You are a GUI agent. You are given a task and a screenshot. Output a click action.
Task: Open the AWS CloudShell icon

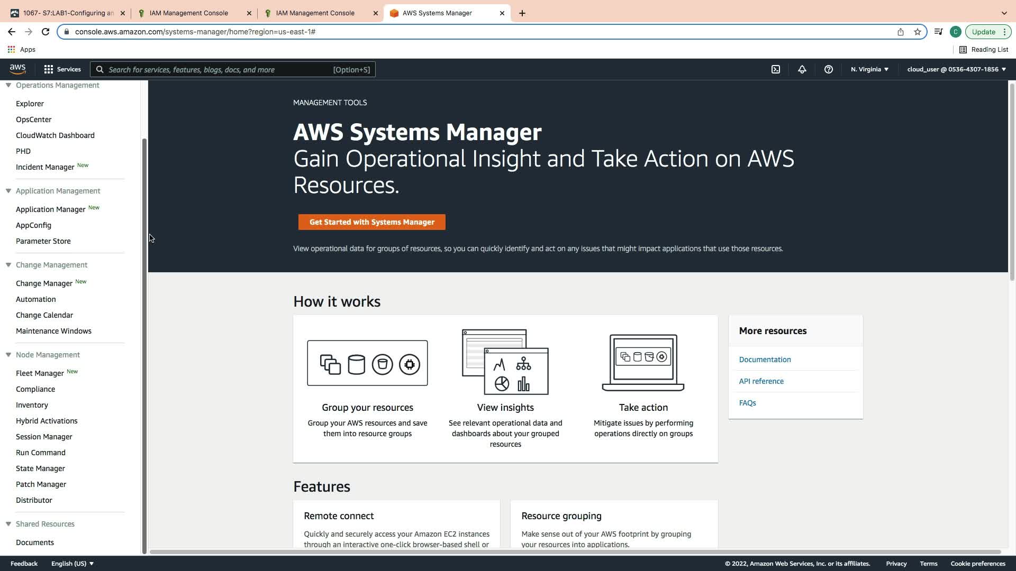(x=775, y=69)
